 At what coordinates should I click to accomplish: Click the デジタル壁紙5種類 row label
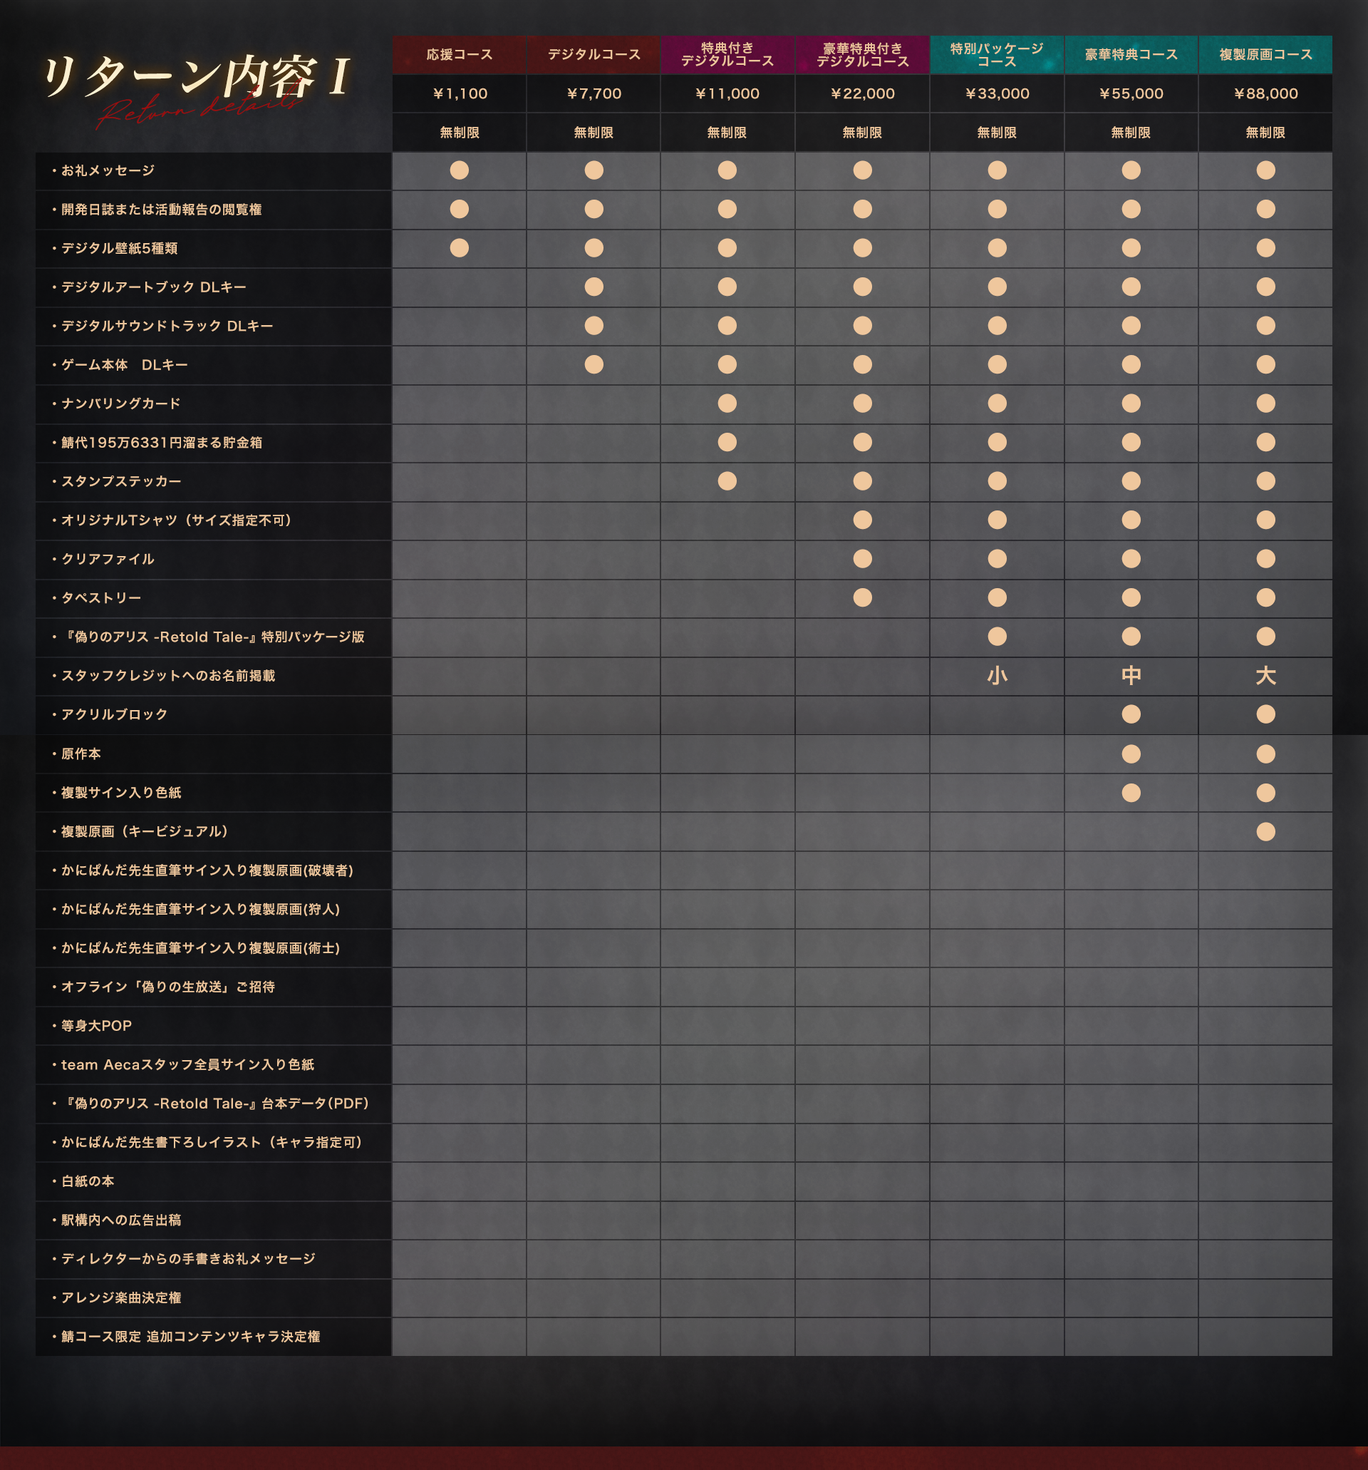(x=119, y=249)
